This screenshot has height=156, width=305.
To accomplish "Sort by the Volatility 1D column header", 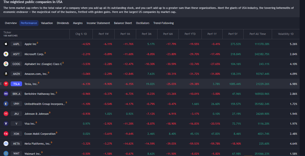I will point(286,34).
